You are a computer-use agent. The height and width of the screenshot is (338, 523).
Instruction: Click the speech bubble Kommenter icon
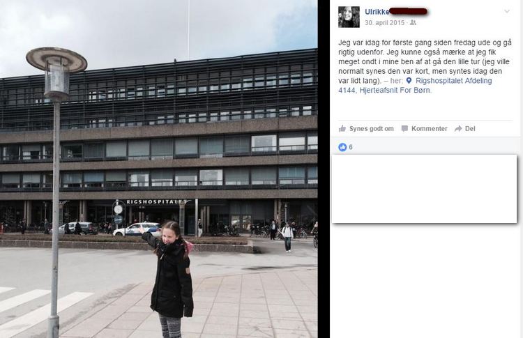click(404, 129)
